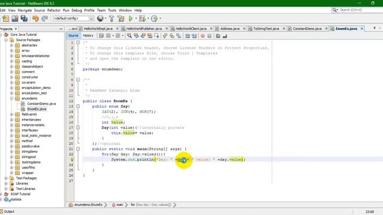Close the Address.java editor tab
The width and height of the screenshot is (383, 215).
[244, 29]
